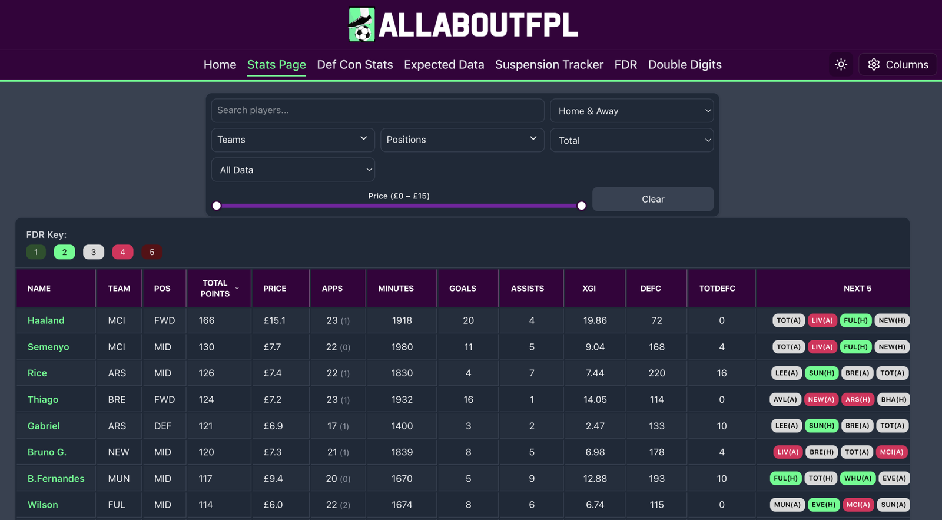Sort by Total Points column header

[218, 288]
